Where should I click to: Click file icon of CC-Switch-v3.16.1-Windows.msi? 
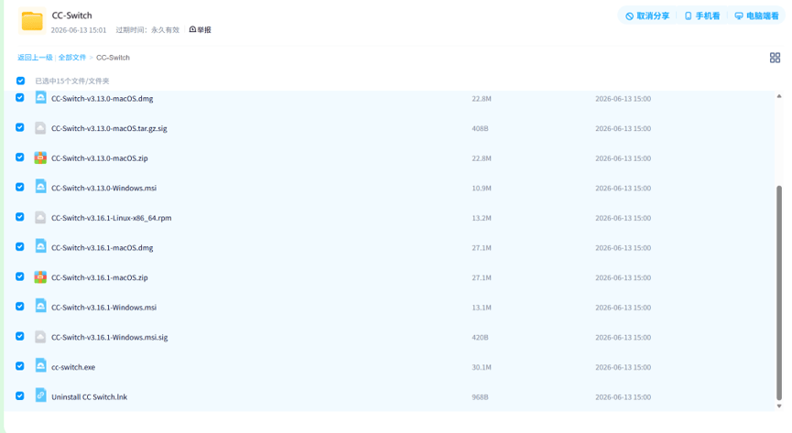40,307
